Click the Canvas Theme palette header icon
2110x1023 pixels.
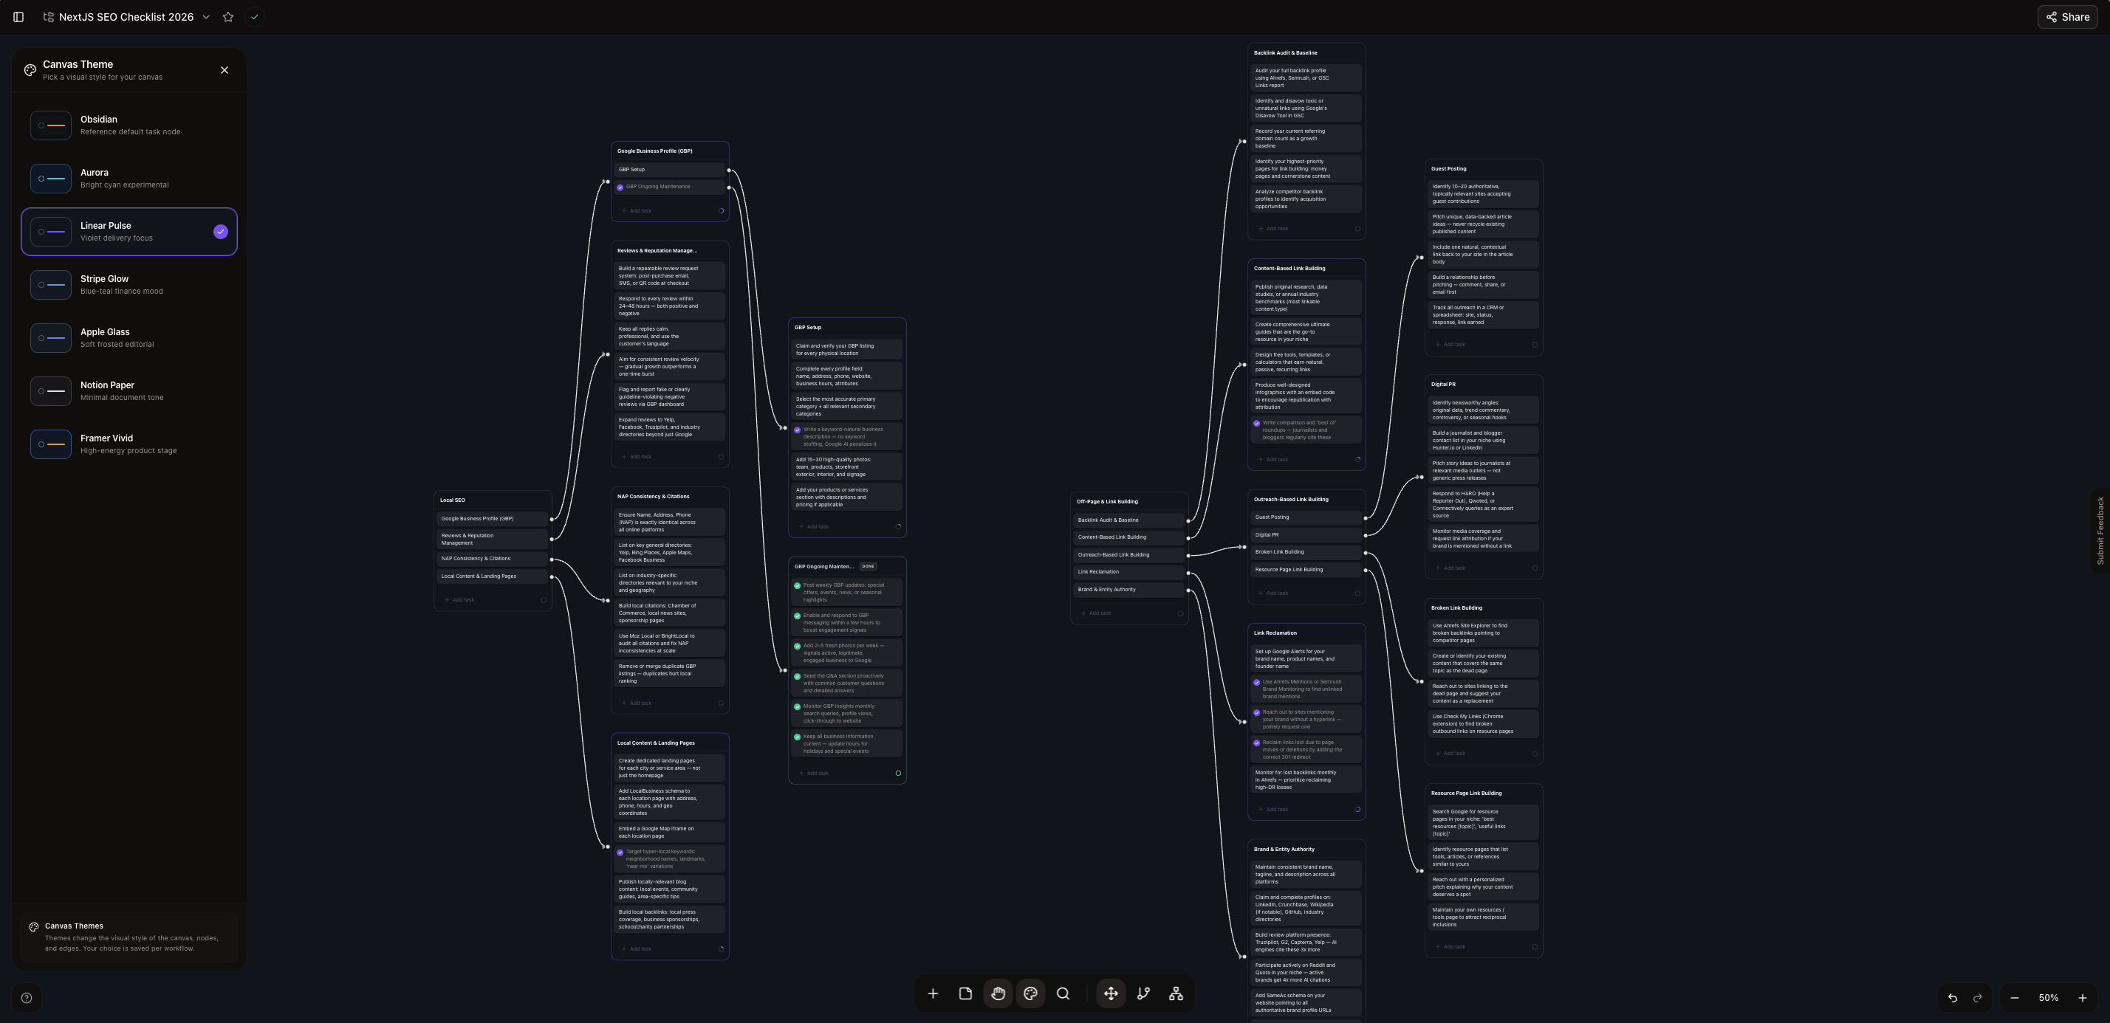(x=30, y=70)
